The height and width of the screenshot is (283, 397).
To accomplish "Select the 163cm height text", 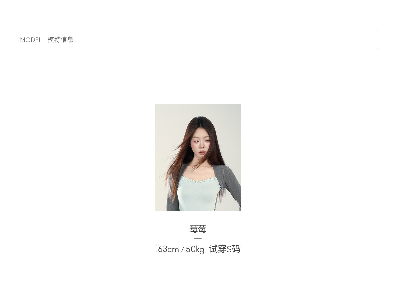I will tap(167, 249).
